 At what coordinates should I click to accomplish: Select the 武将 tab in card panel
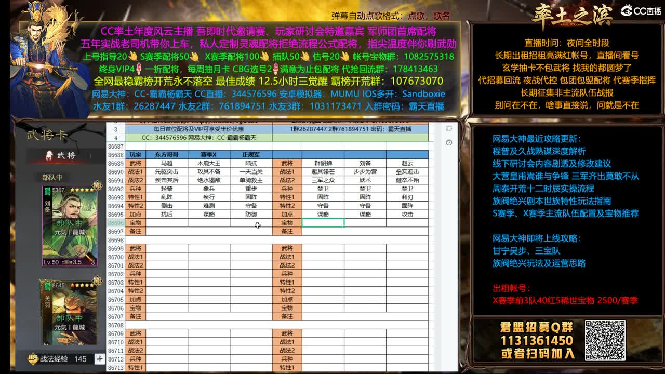62,155
